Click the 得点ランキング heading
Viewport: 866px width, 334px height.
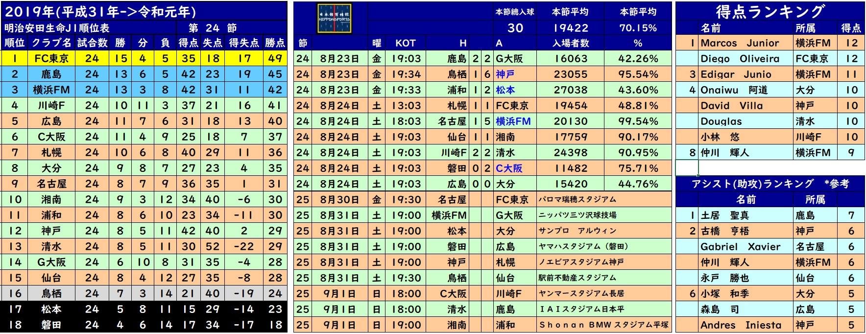click(770, 12)
